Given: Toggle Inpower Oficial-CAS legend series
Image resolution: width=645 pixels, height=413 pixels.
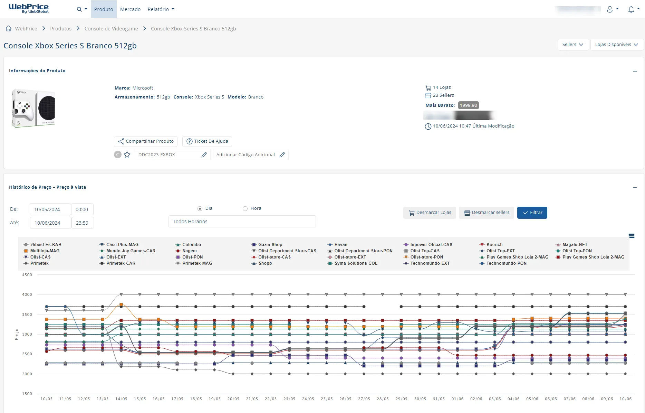Looking at the screenshot, I should click(428, 245).
